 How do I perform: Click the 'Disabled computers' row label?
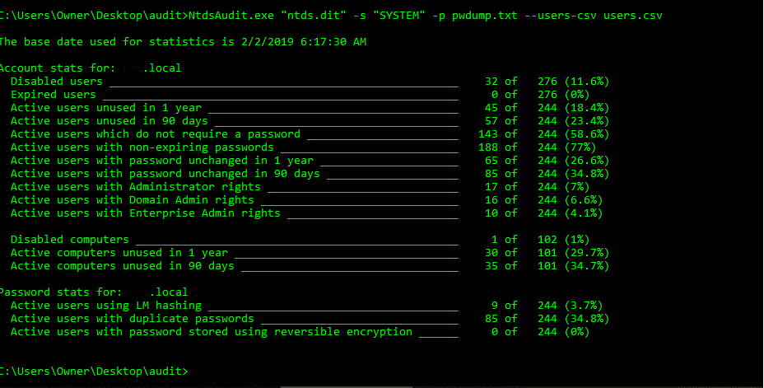tap(70, 240)
